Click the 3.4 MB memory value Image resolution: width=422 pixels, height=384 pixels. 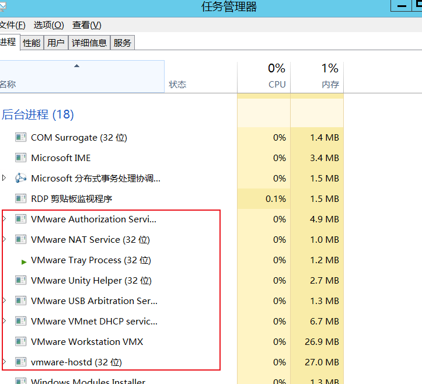click(x=325, y=158)
